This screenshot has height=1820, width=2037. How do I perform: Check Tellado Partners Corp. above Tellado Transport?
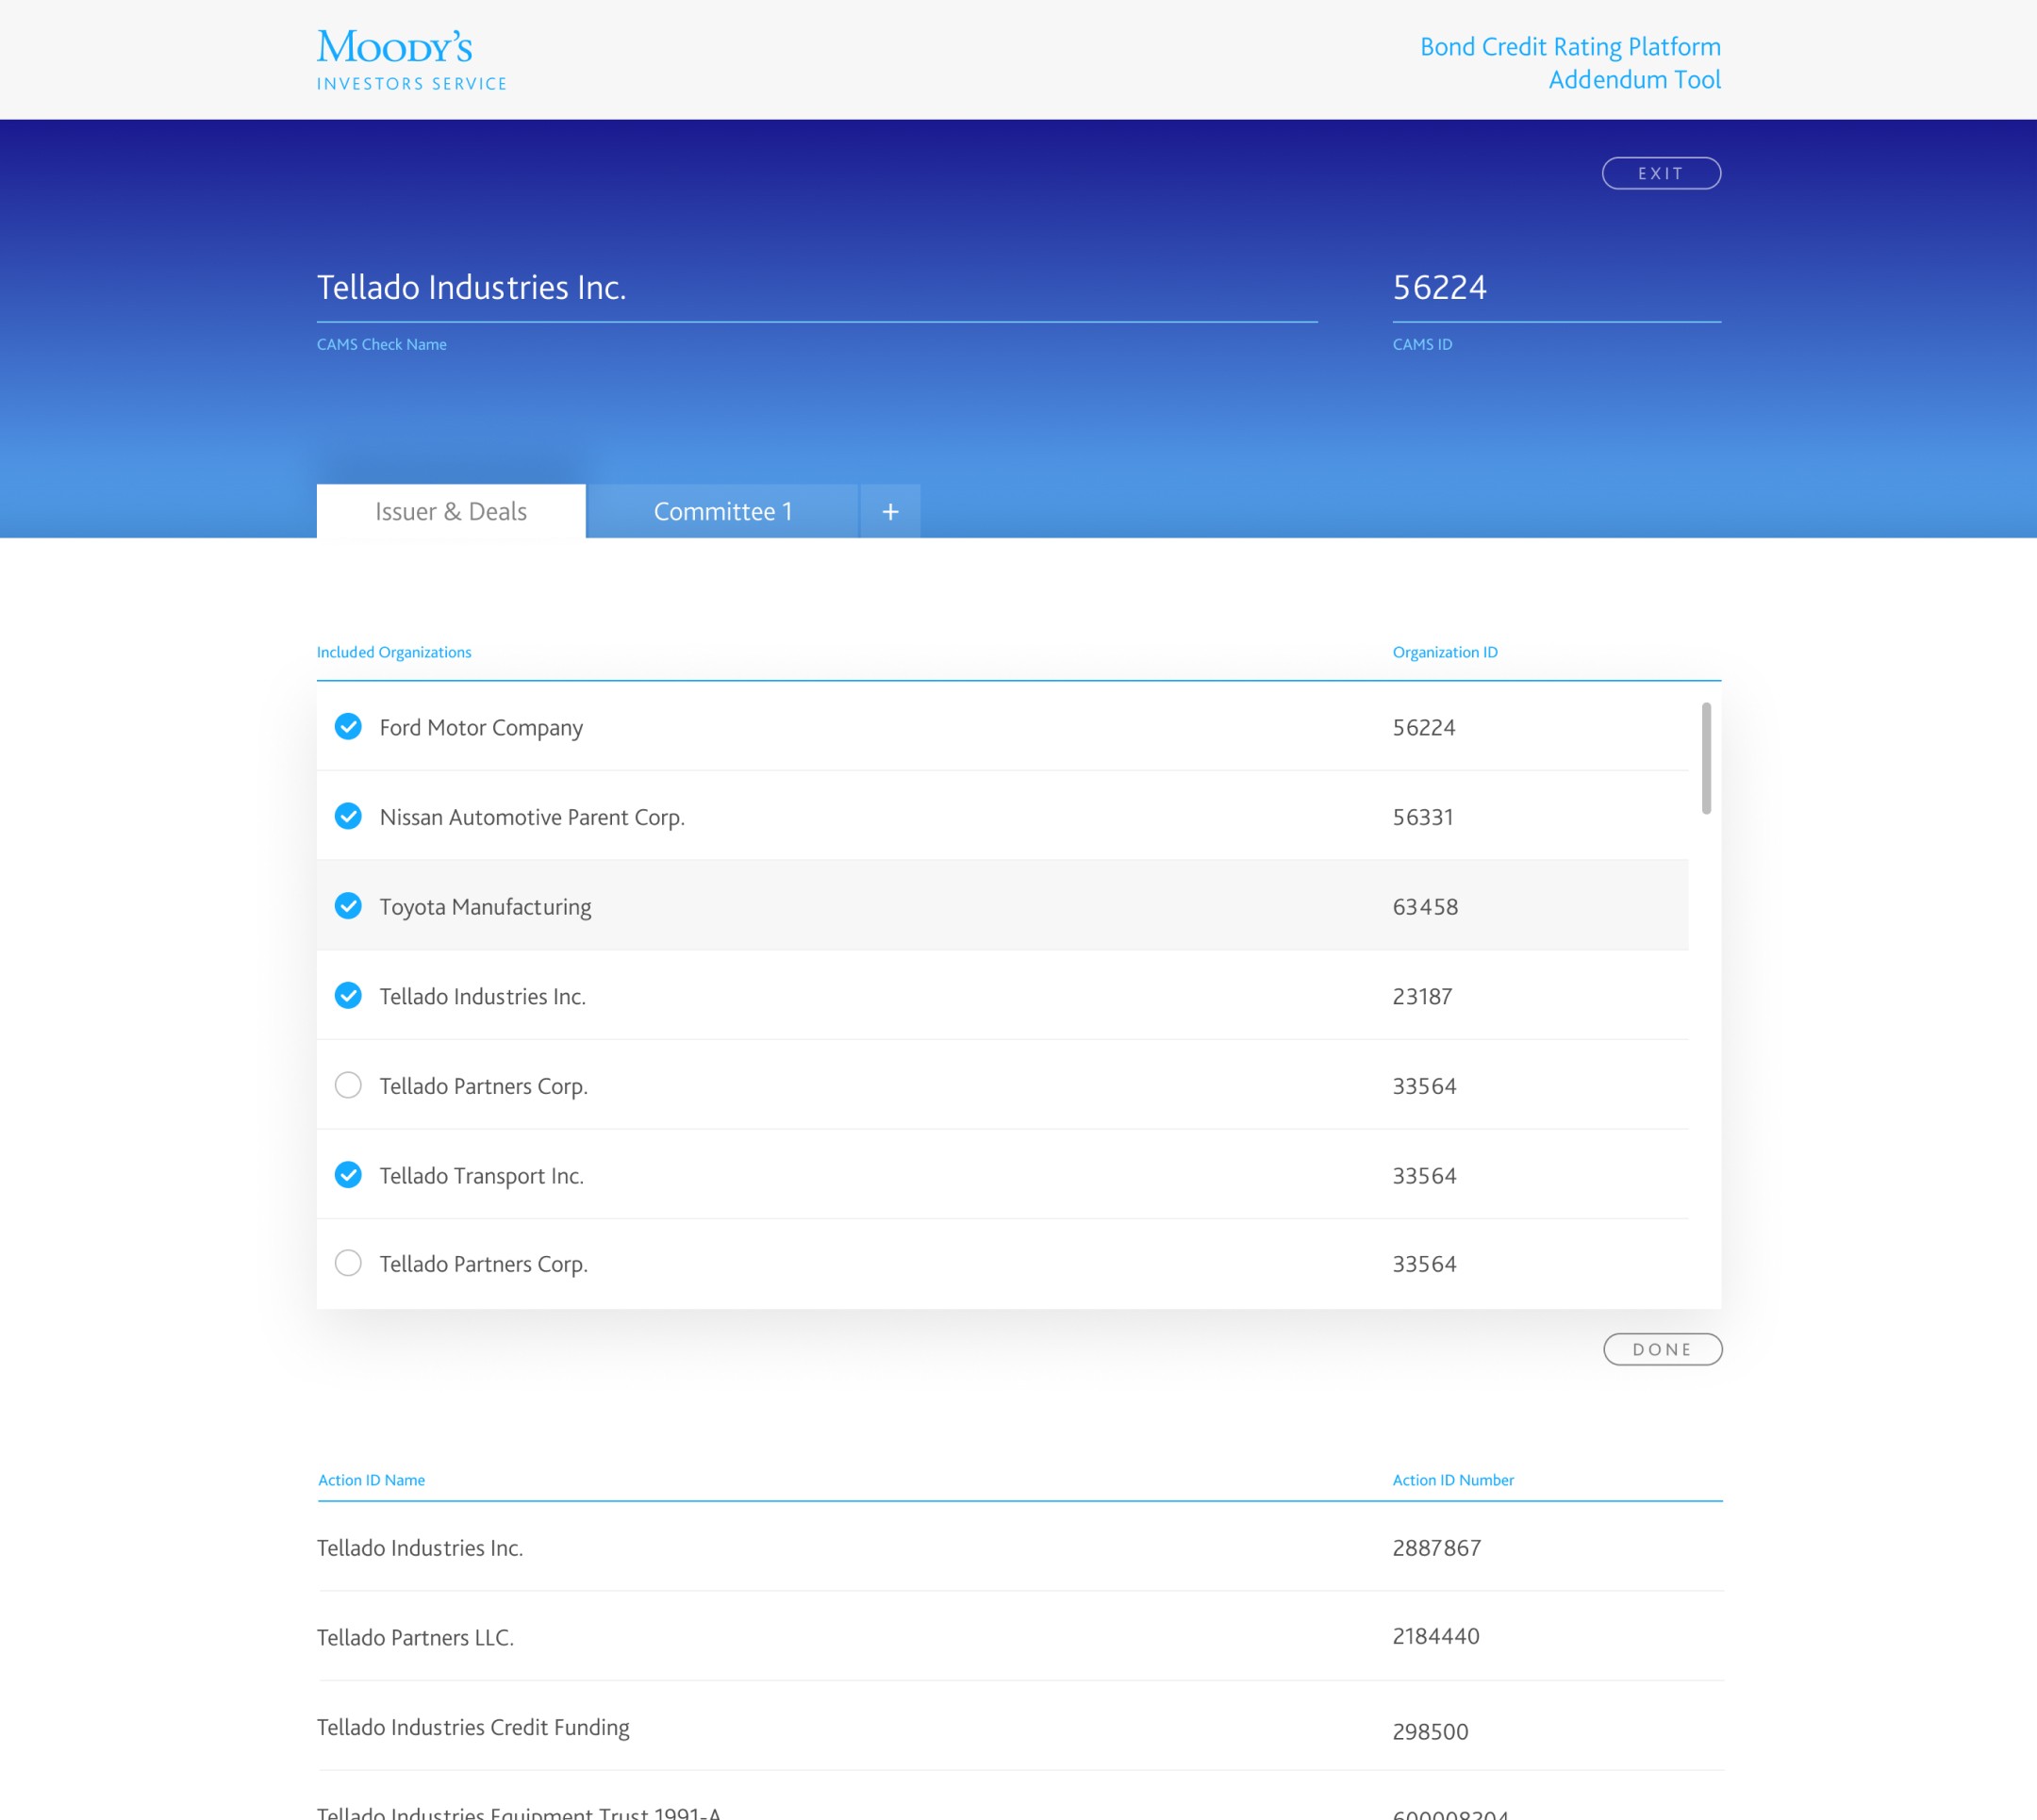(348, 1085)
